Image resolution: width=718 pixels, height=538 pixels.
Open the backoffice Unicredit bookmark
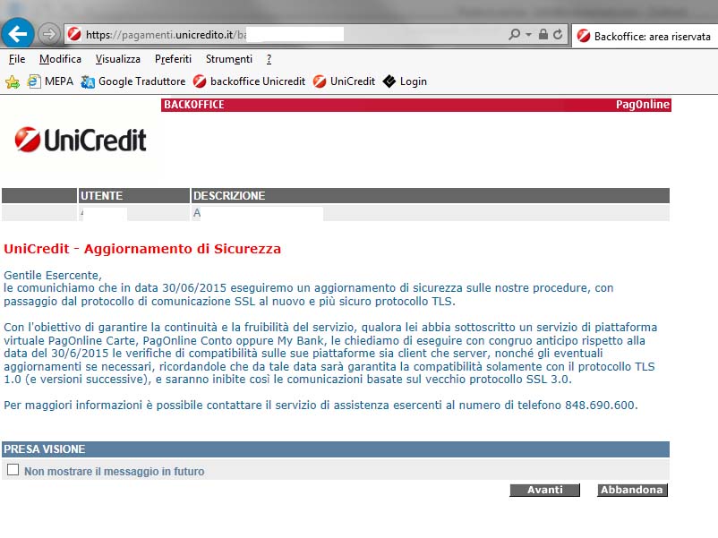(x=249, y=81)
